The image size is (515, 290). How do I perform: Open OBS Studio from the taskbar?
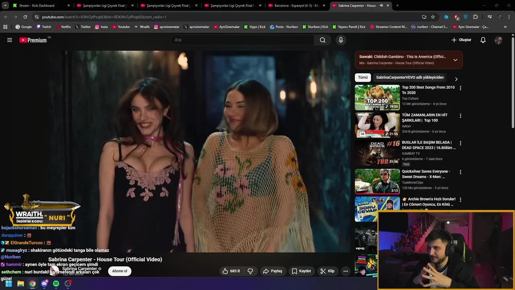68,284
